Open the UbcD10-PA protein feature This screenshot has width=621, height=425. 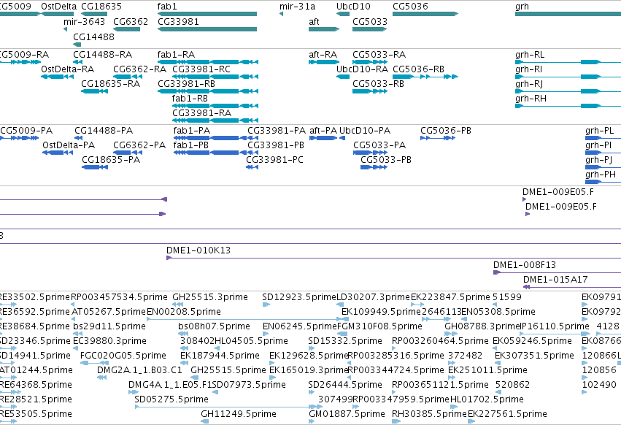[342, 138]
